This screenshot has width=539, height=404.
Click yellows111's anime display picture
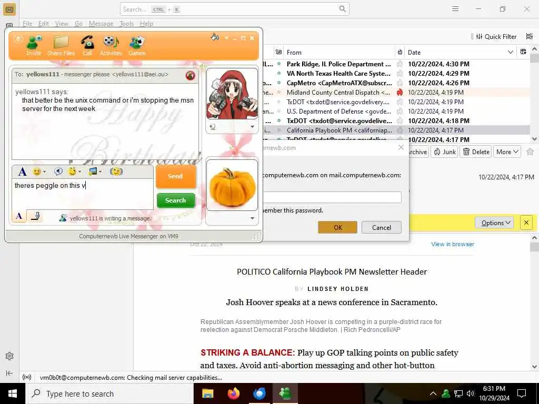(232, 94)
